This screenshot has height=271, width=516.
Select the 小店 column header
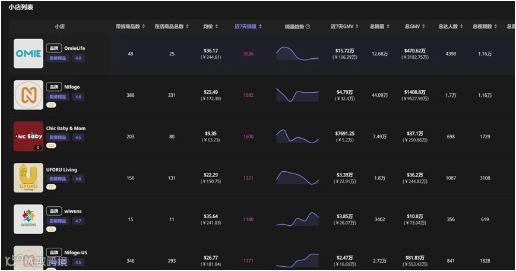pyautogui.click(x=60, y=26)
